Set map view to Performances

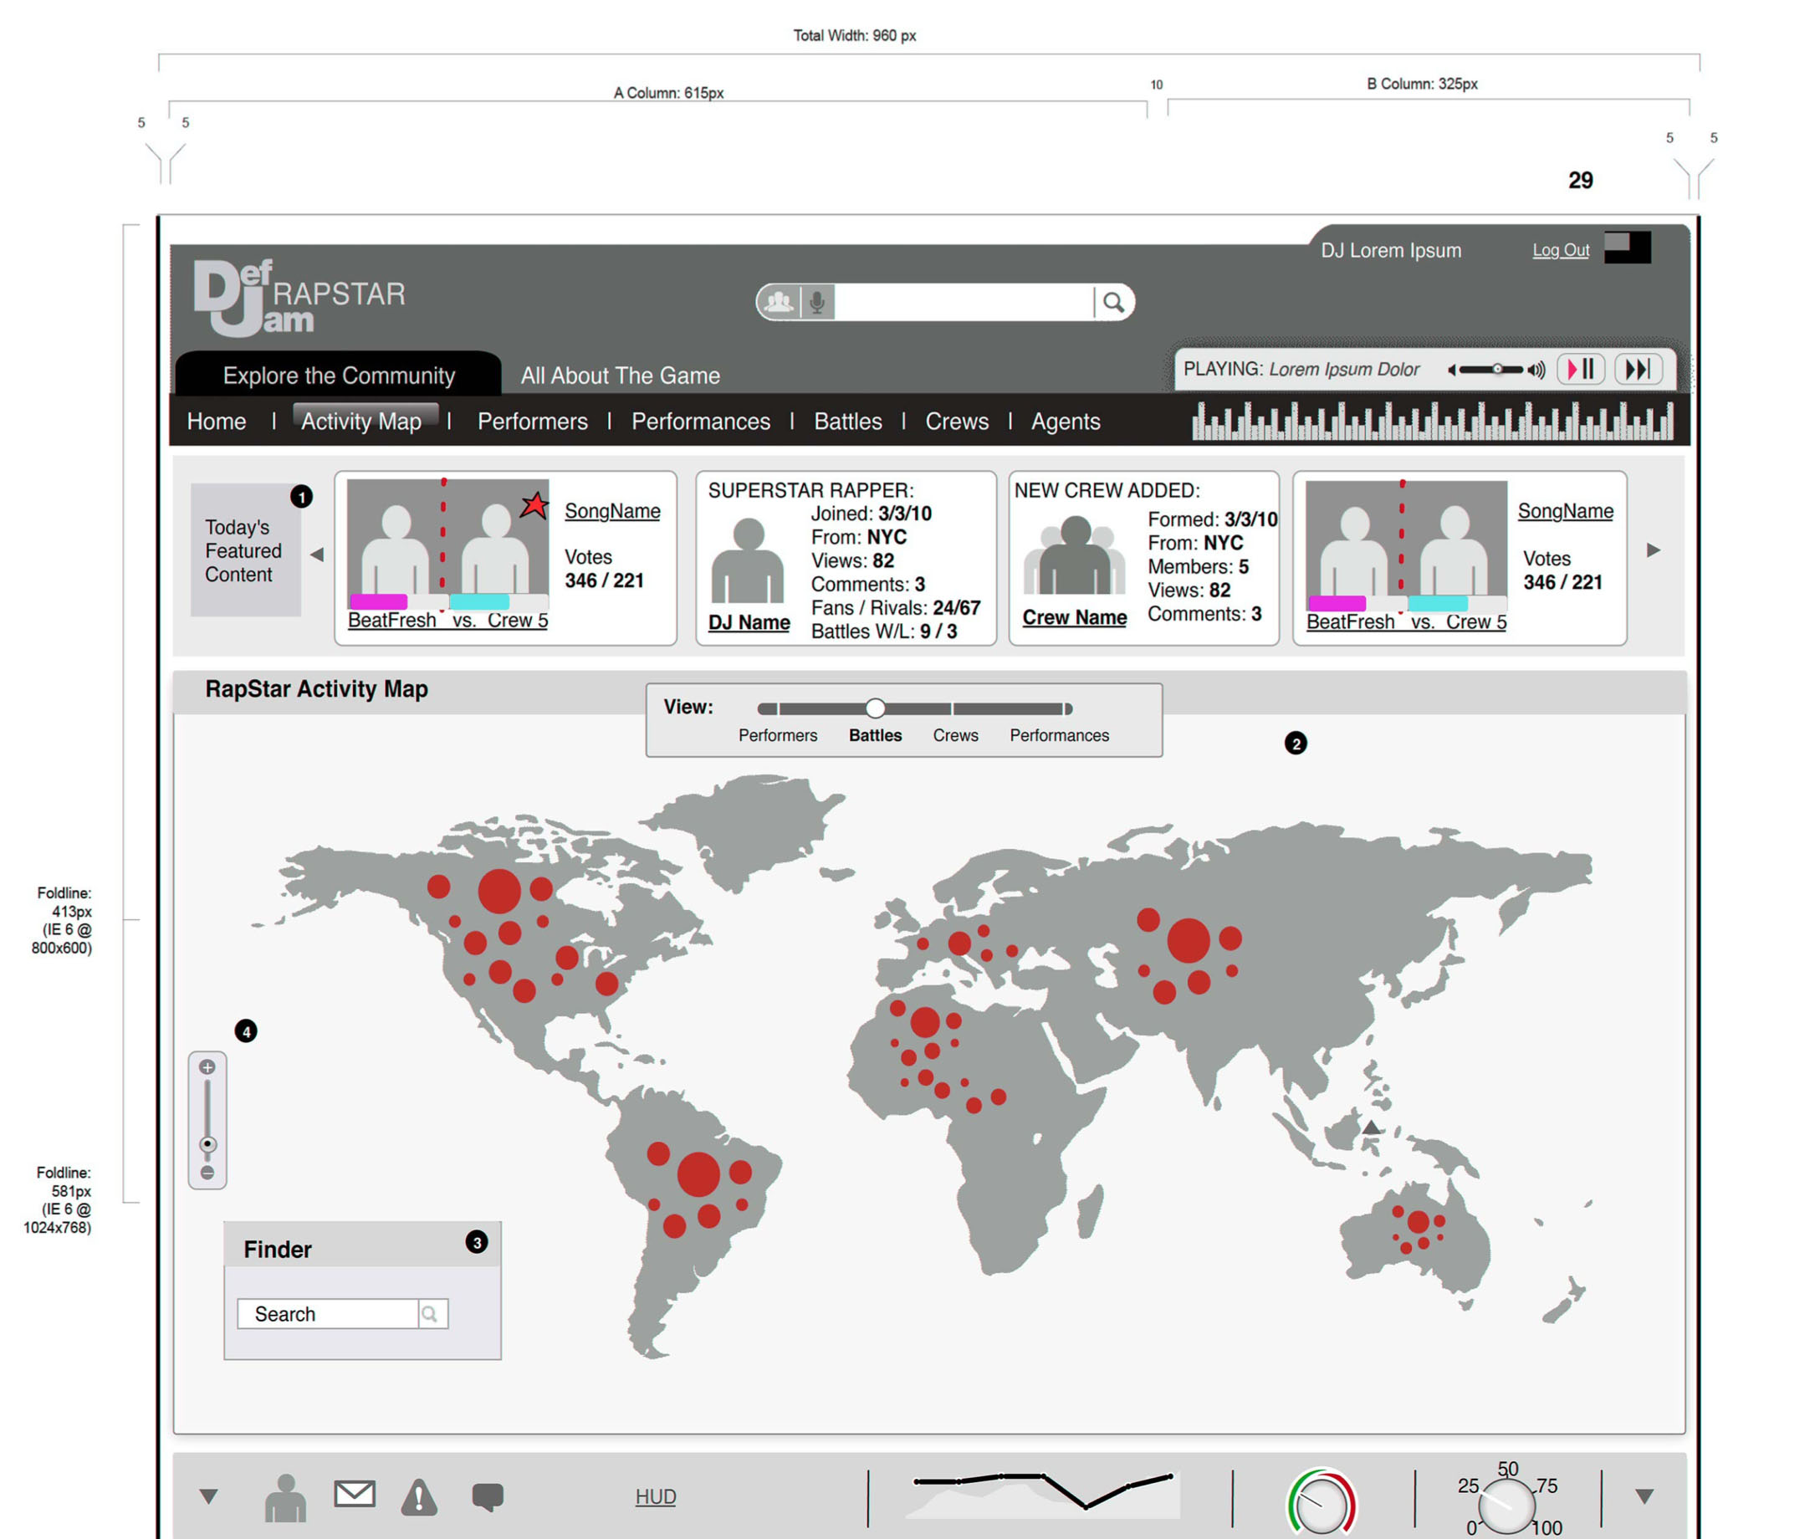(x=1058, y=735)
